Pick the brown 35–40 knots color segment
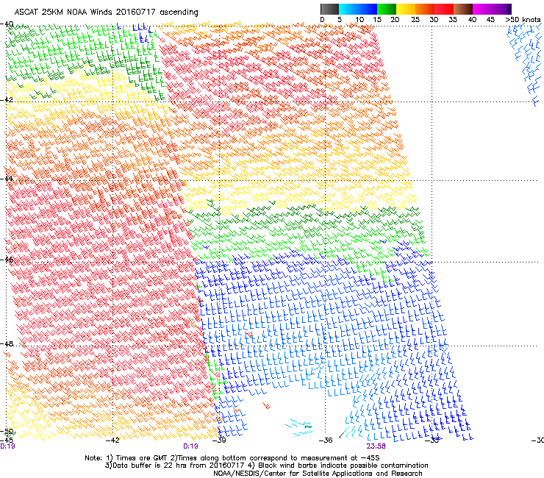The width and height of the screenshot is (544, 478). point(463,9)
